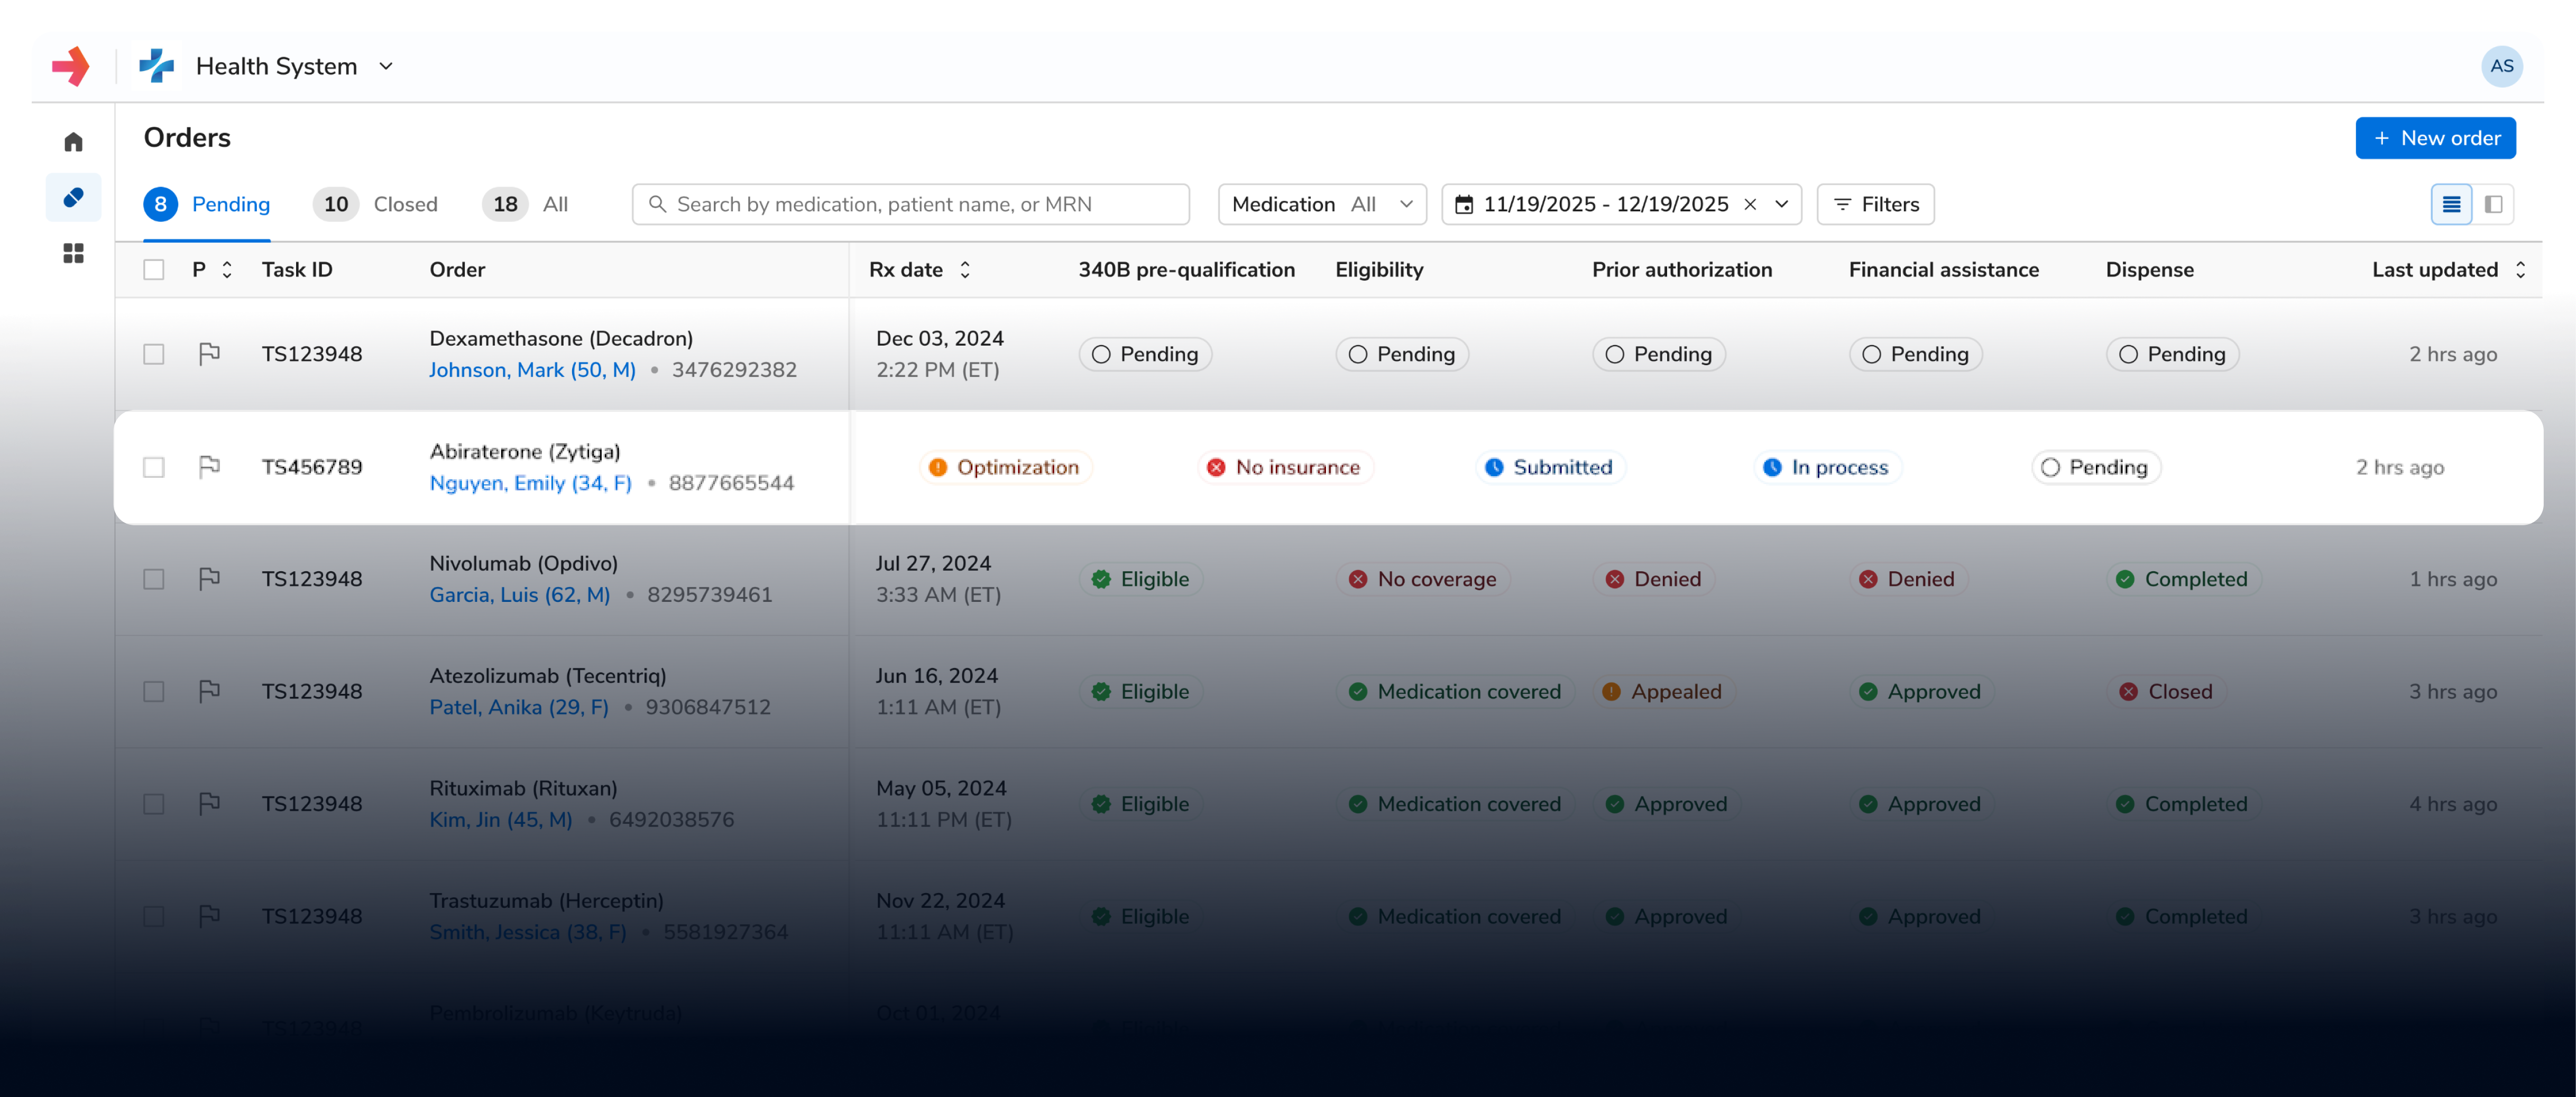The width and height of the screenshot is (2576, 1097).
Task: Open the Medication All dropdown
Action: tap(1321, 204)
